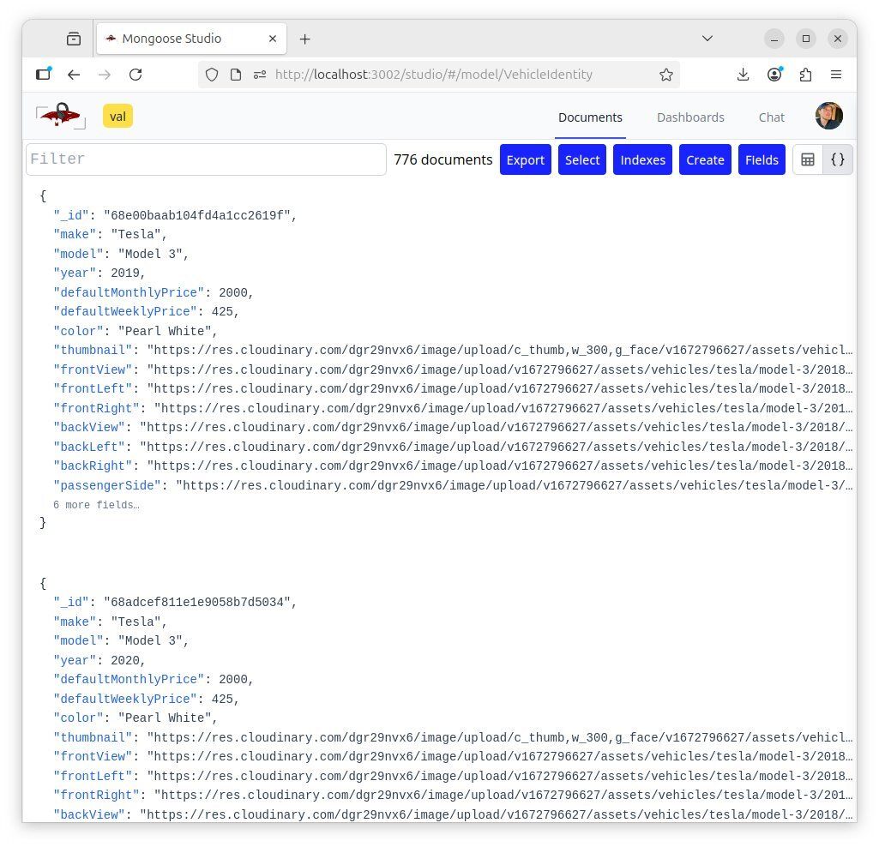Click first document's defaultWeeklyPrice 425
879x847 pixels.
click(x=222, y=312)
